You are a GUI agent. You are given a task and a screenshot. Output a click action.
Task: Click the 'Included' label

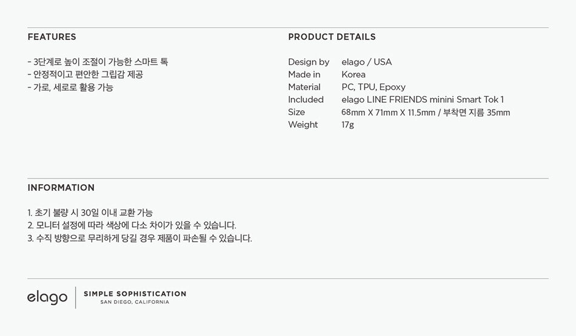[306, 99]
